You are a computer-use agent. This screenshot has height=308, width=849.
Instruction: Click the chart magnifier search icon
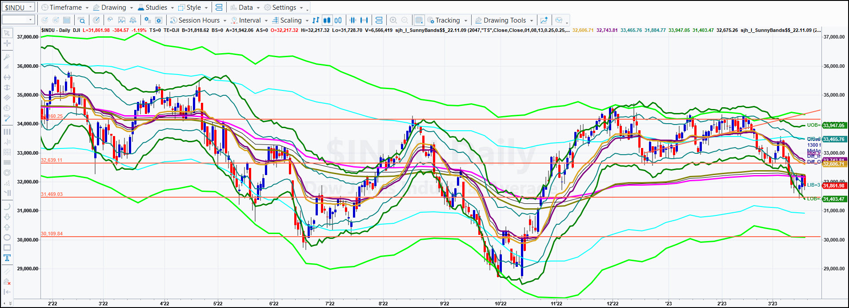click(81, 20)
